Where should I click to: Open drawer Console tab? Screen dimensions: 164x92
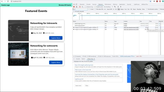click(78, 59)
